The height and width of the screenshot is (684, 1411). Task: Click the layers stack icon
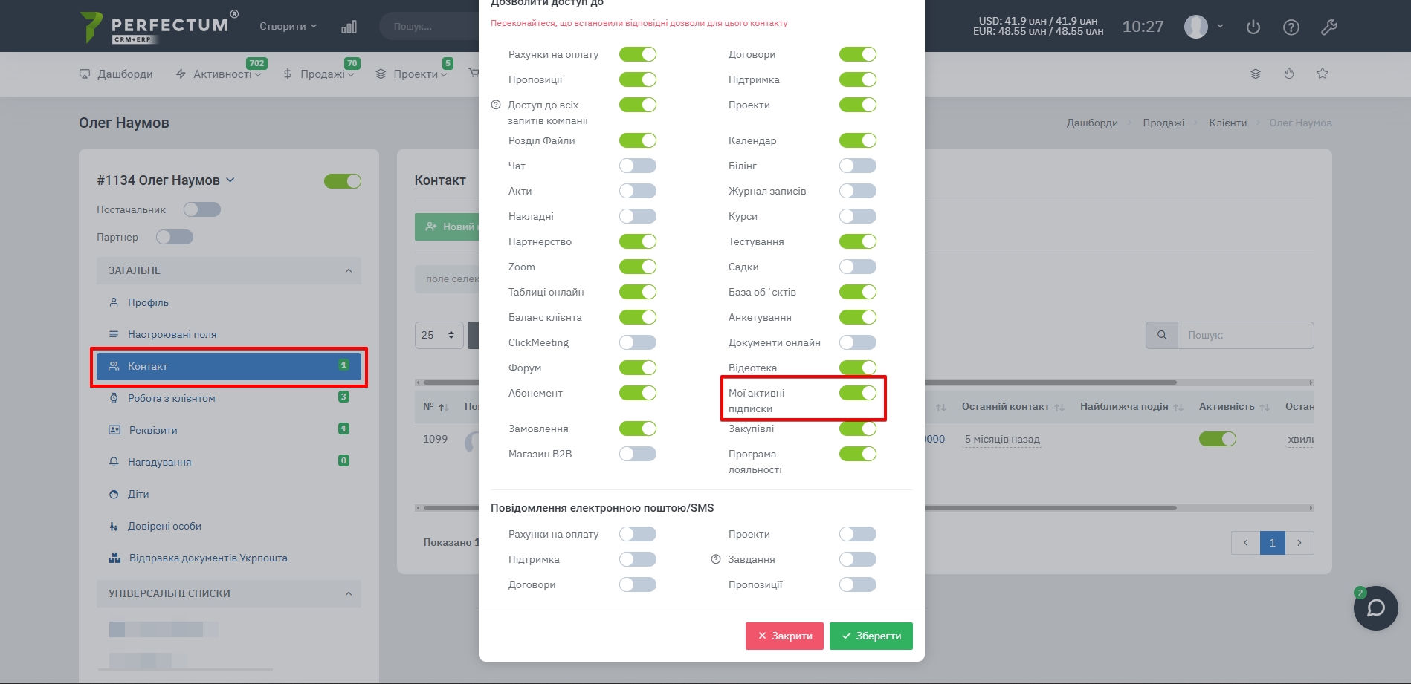(x=1256, y=74)
